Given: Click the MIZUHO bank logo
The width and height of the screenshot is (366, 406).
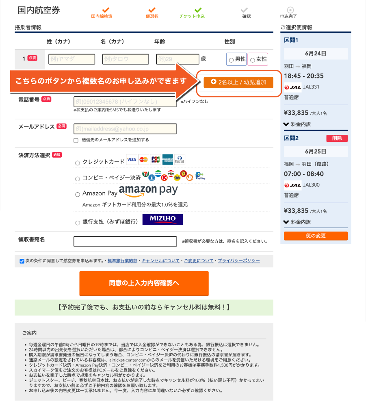Looking at the screenshot, I should click(162, 219).
